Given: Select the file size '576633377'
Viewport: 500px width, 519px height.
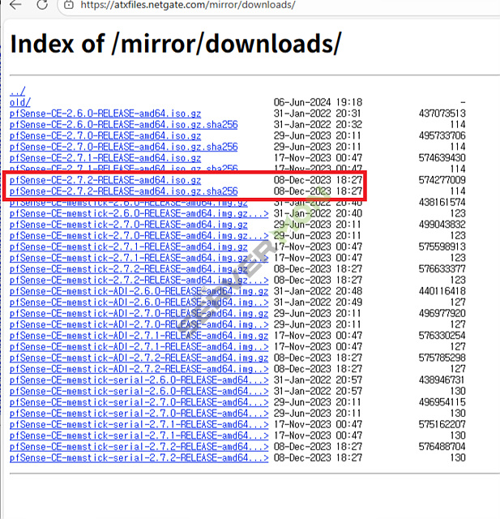Looking at the screenshot, I should pyautogui.click(x=442, y=268).
